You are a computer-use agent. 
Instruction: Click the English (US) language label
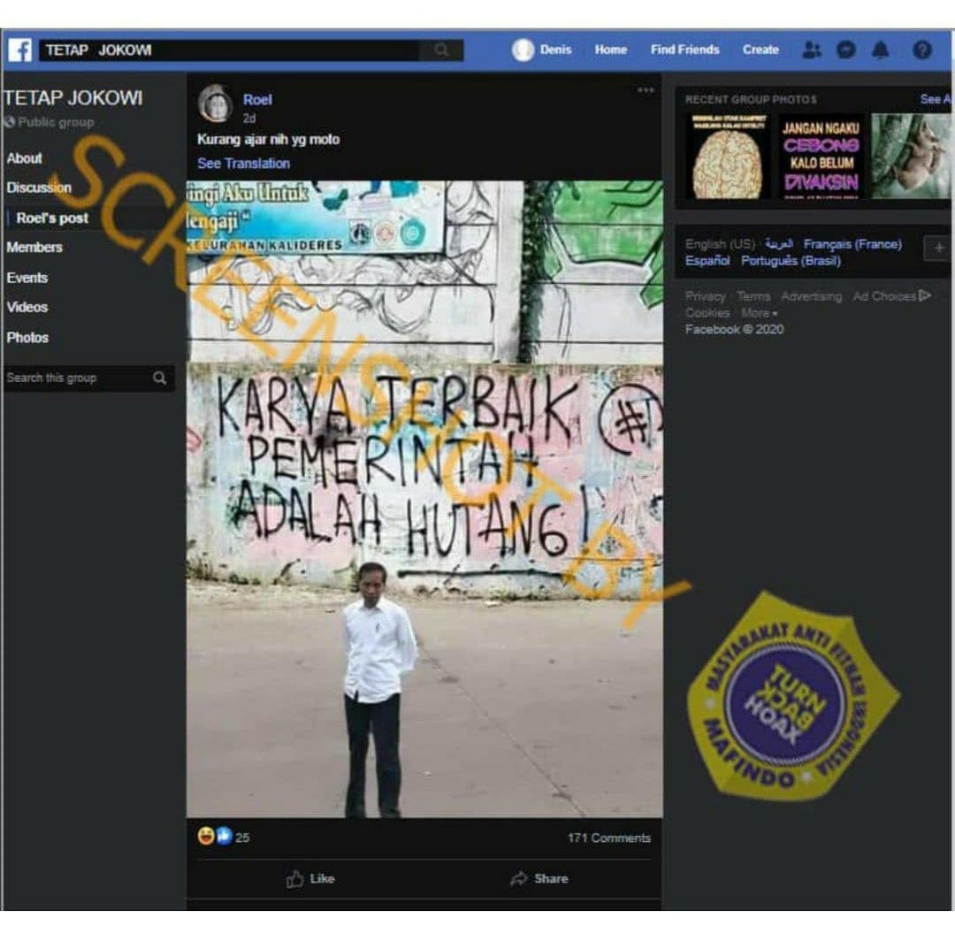pos(720,244)
